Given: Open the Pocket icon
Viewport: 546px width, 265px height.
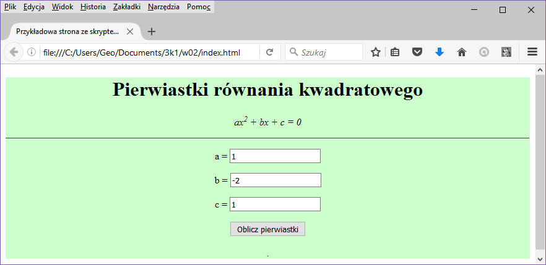Looking at the screenshot, I should pos(417,53).
